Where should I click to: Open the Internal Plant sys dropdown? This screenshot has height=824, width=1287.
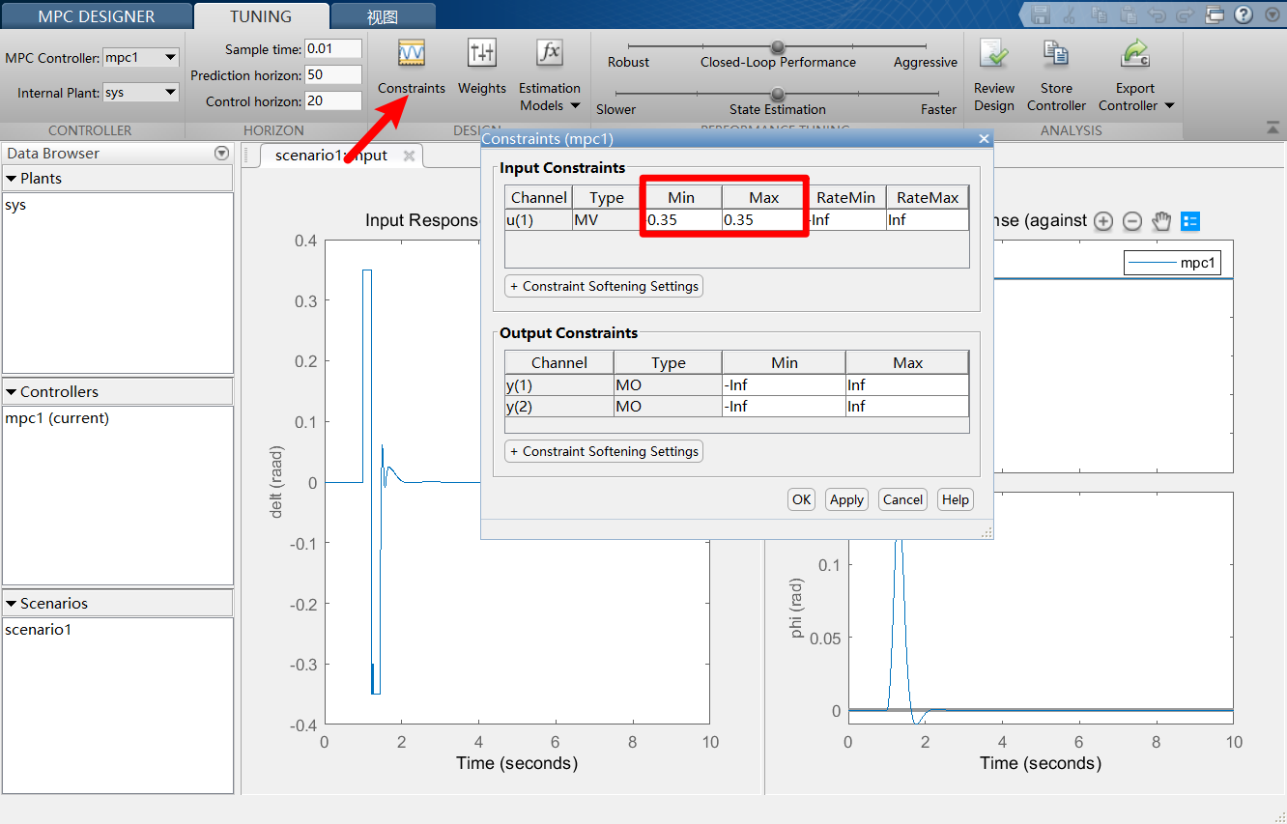click(x=141, y=93)
